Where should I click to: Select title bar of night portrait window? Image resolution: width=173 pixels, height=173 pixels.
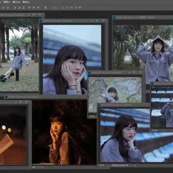pos(45,97)
